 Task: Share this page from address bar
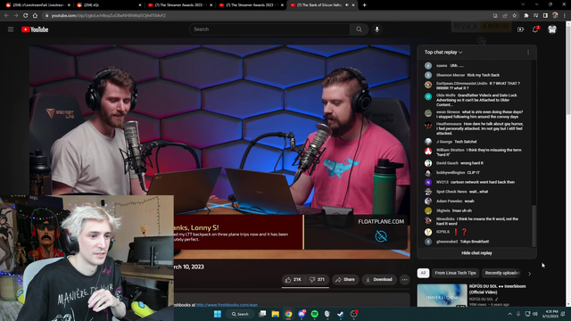[505, 16]
